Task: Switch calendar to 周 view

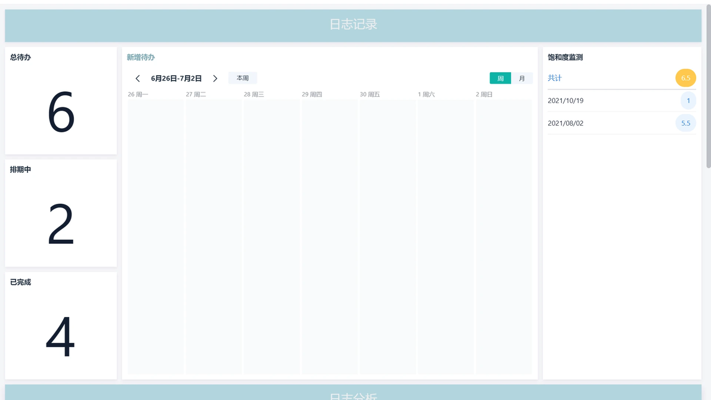Action: point(500,78)
